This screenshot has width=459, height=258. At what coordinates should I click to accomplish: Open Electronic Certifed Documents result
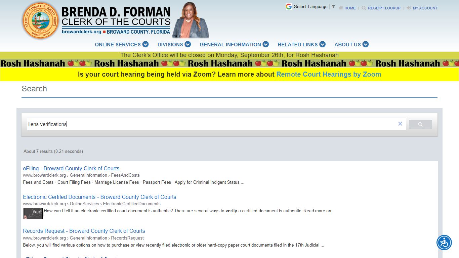[99, 197]
